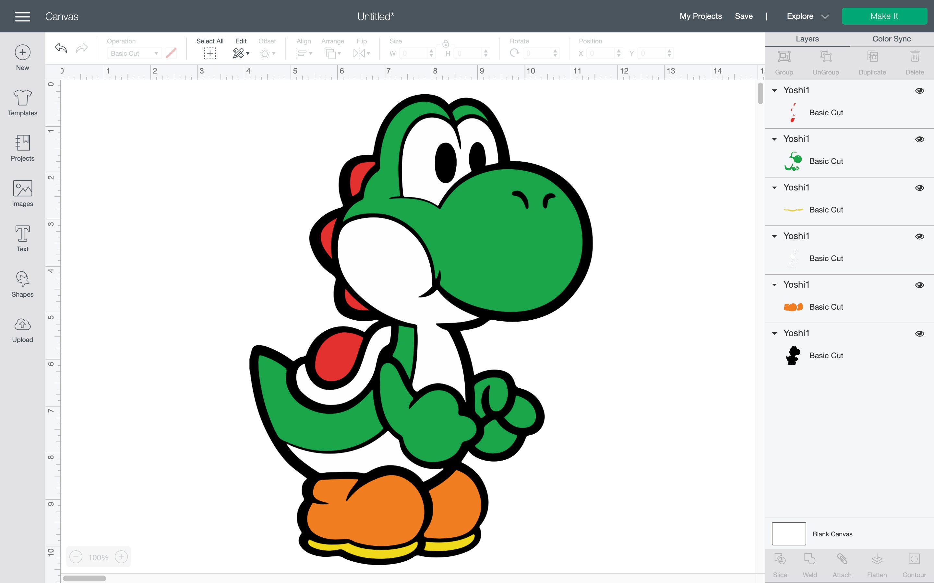934x583 pixels.
Task: Open My Projects
Action: [x=700, y=16]
